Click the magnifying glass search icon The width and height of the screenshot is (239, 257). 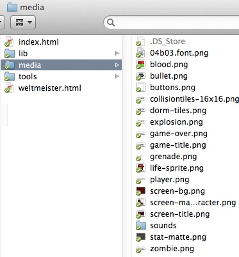111,22
